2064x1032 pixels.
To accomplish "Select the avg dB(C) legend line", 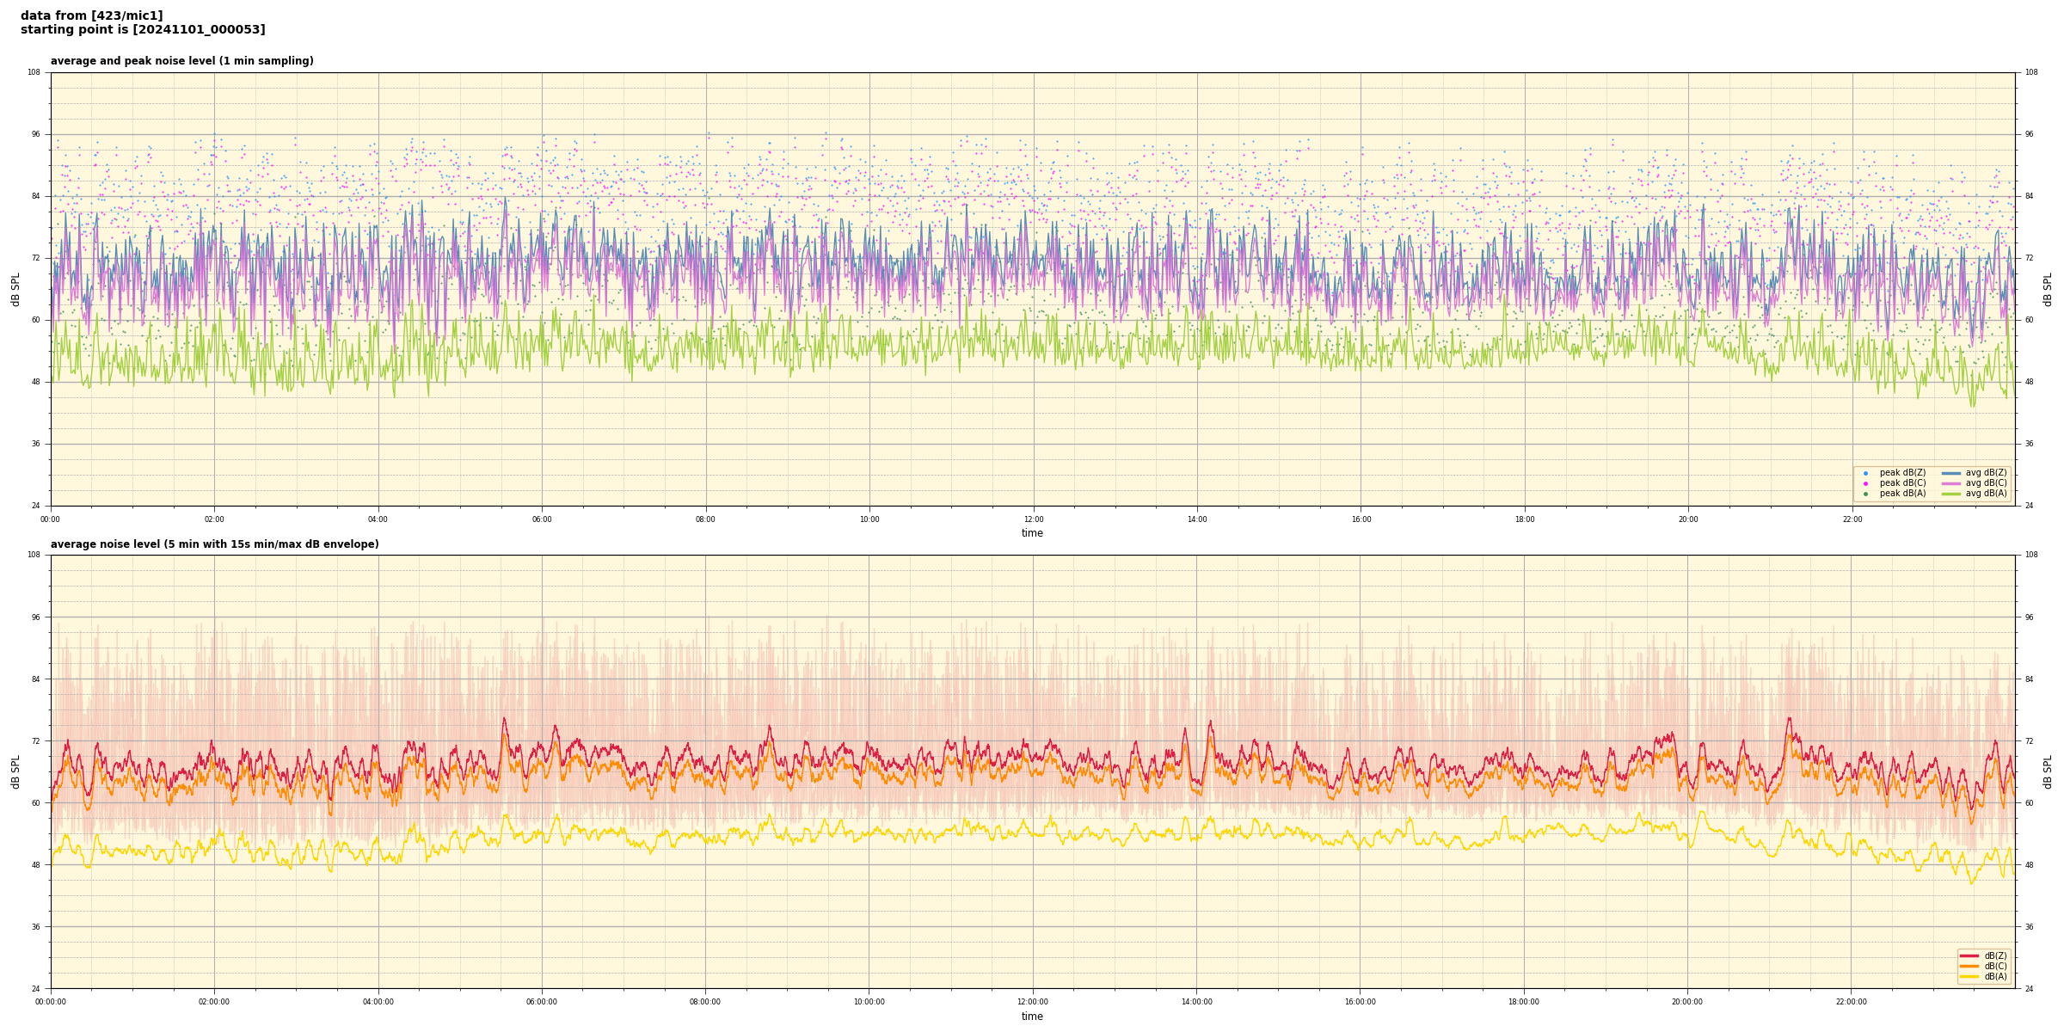I will point(1950,483).
